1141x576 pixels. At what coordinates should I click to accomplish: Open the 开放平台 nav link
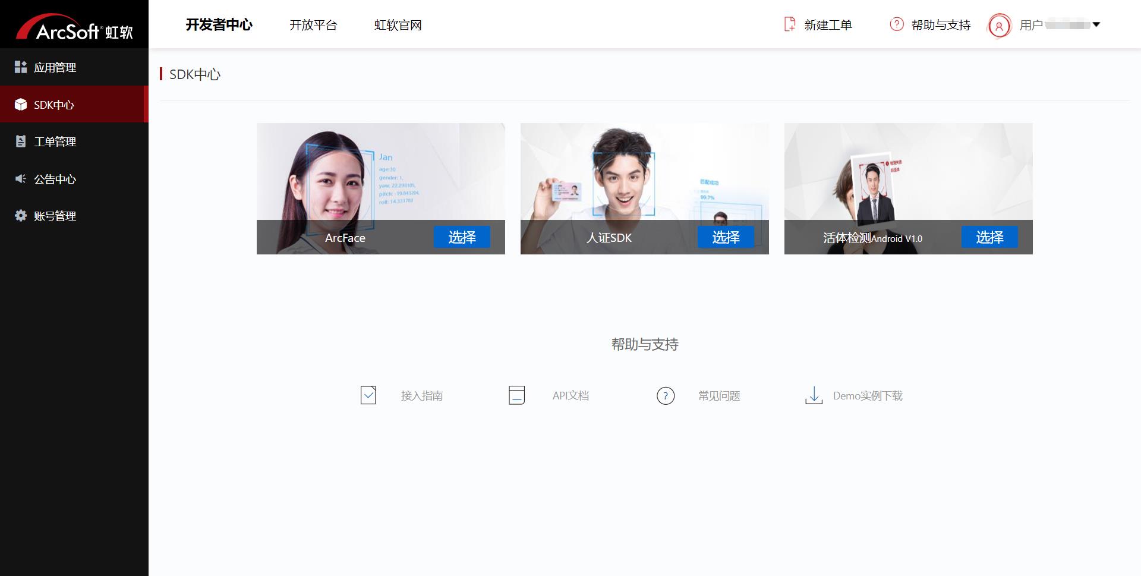(313, 25)
